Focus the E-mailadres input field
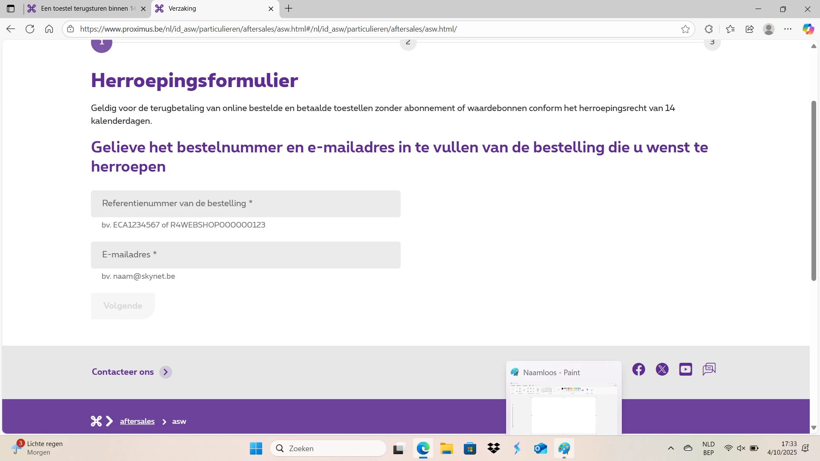820x461 pixels. (246, 255)
